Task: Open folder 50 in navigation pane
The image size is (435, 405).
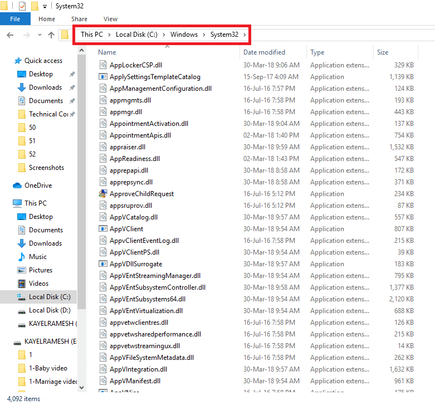Action: (x=32, y=128)
